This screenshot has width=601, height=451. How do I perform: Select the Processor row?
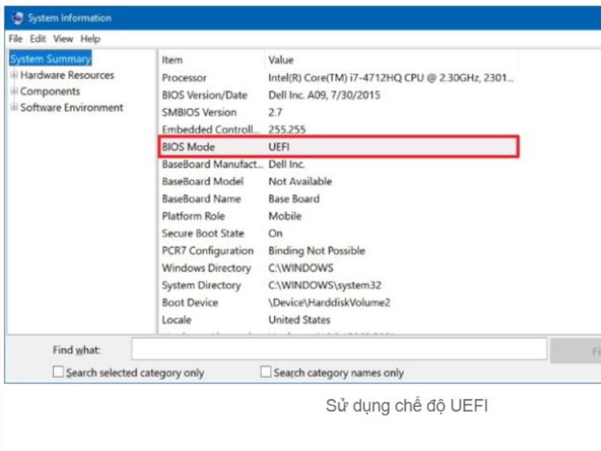tap(339, 78)
